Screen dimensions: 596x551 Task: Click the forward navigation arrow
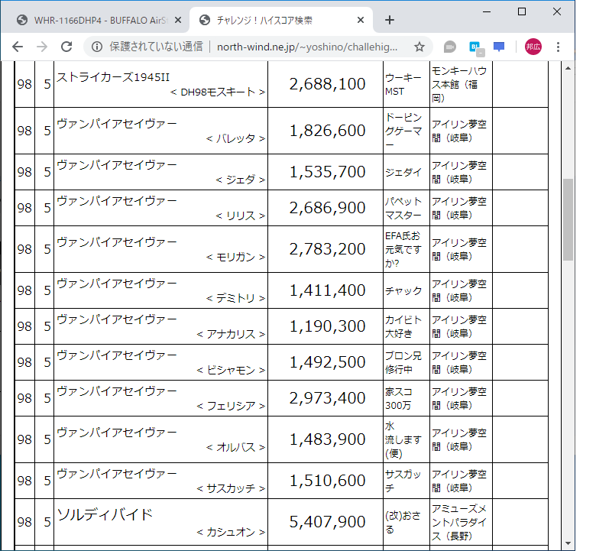[x=42, y=47]
